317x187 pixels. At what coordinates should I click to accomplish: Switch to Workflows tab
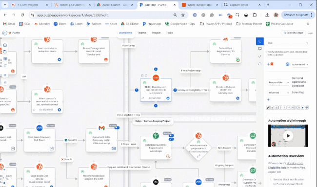tap(125, 33)
